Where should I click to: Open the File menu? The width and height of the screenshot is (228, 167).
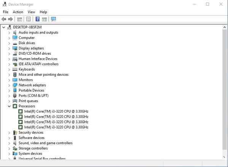(x=6, y=12)
